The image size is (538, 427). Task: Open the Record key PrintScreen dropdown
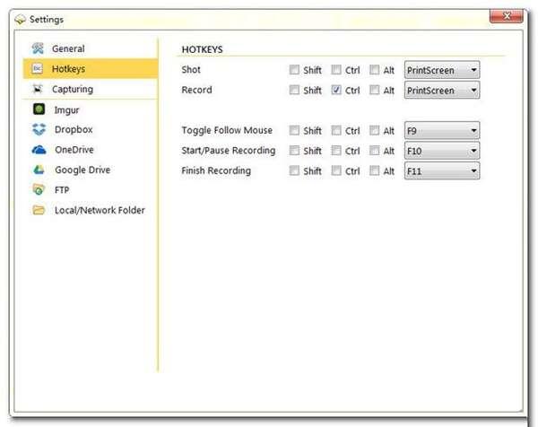coord(441,91)
